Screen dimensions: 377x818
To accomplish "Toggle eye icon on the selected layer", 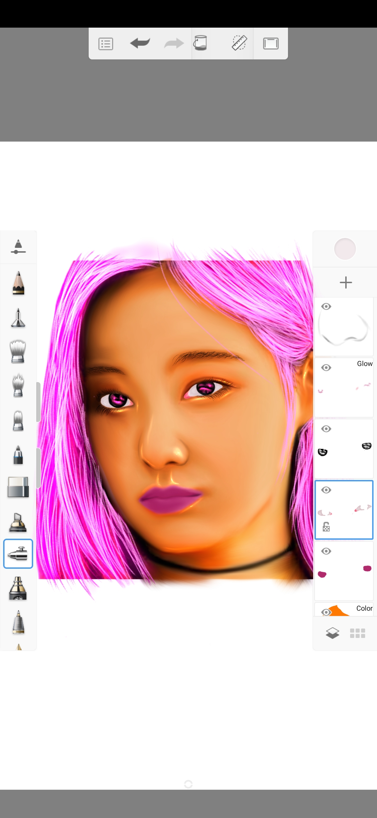I will click(326, 490).
